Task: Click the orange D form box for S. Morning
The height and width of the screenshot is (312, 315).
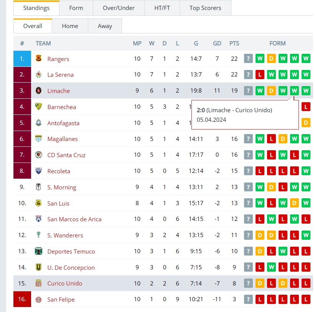Action: [x=271, y=187]
